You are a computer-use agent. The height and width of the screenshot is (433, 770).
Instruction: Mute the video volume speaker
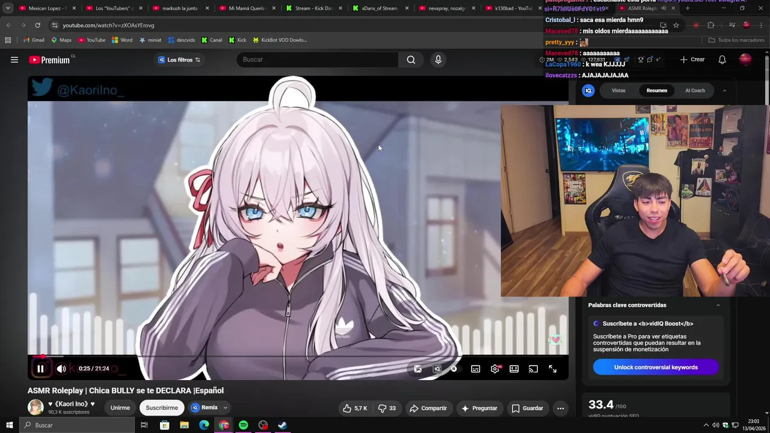pos(61,369)
